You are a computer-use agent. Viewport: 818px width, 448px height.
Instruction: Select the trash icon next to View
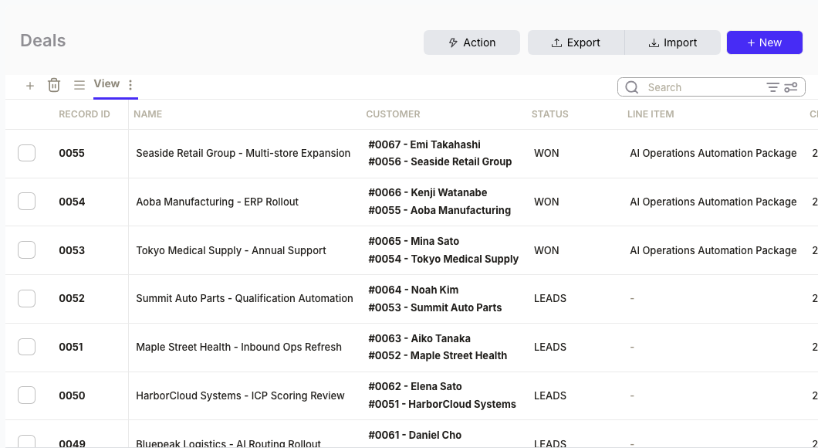(x=54, y=85)
